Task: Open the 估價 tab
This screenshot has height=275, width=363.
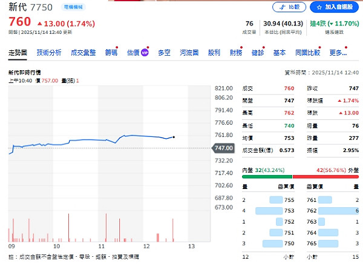Action: [x=133, y=53]
